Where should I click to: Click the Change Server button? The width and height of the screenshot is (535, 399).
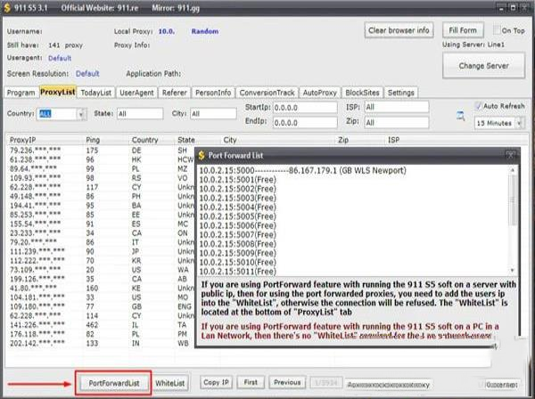coord(483,66)
